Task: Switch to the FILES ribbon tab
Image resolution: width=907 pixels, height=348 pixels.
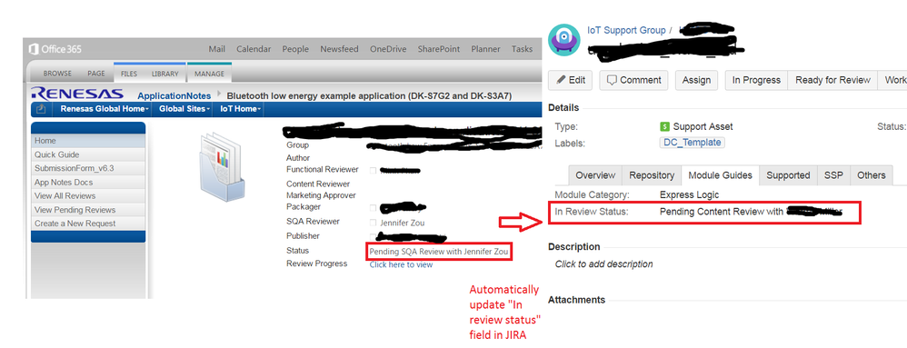Action: 129,74
